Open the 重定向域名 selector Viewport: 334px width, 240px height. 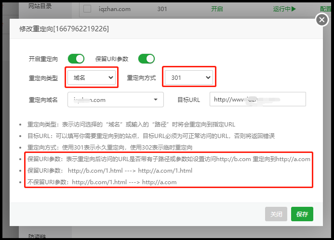click(x=116, y=100)
